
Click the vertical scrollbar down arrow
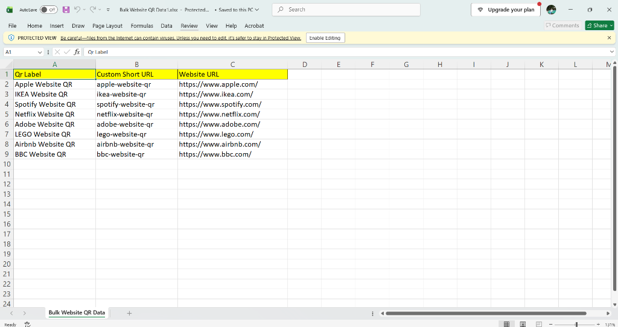[x=614, y=305]
